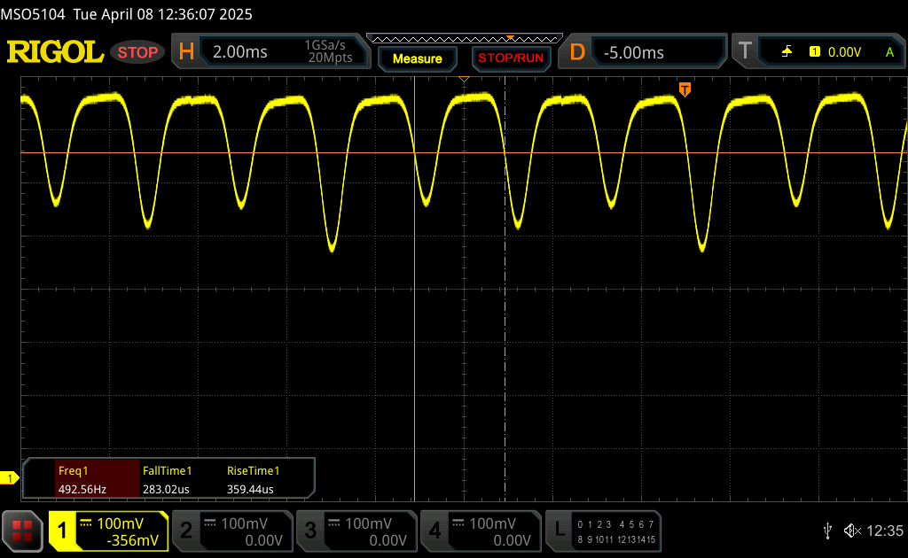Open the Measure menu
This screenshot has width=908, height=558.
tap(417, 58)
